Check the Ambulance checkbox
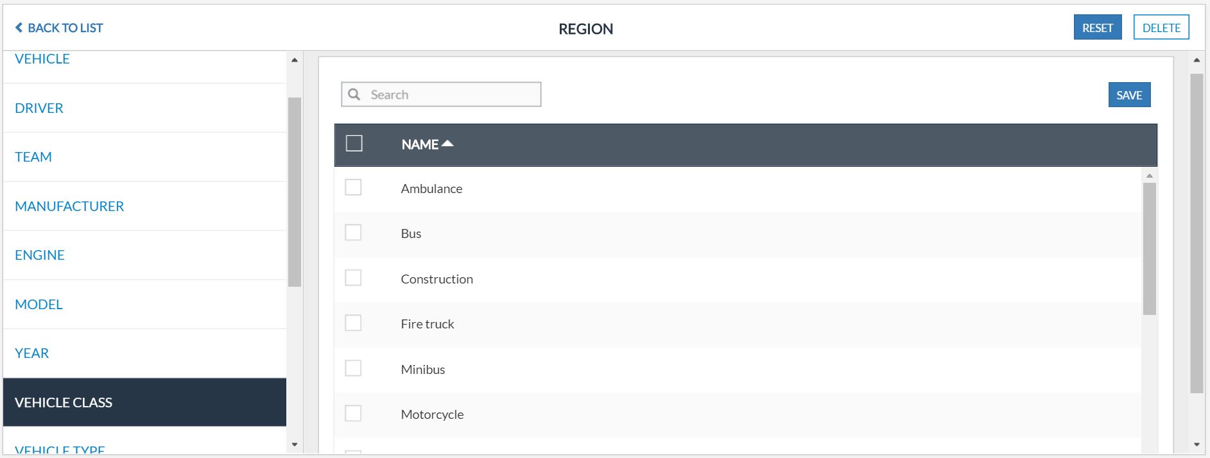The height and width of the screenshot is (458, 1210). 353,187
